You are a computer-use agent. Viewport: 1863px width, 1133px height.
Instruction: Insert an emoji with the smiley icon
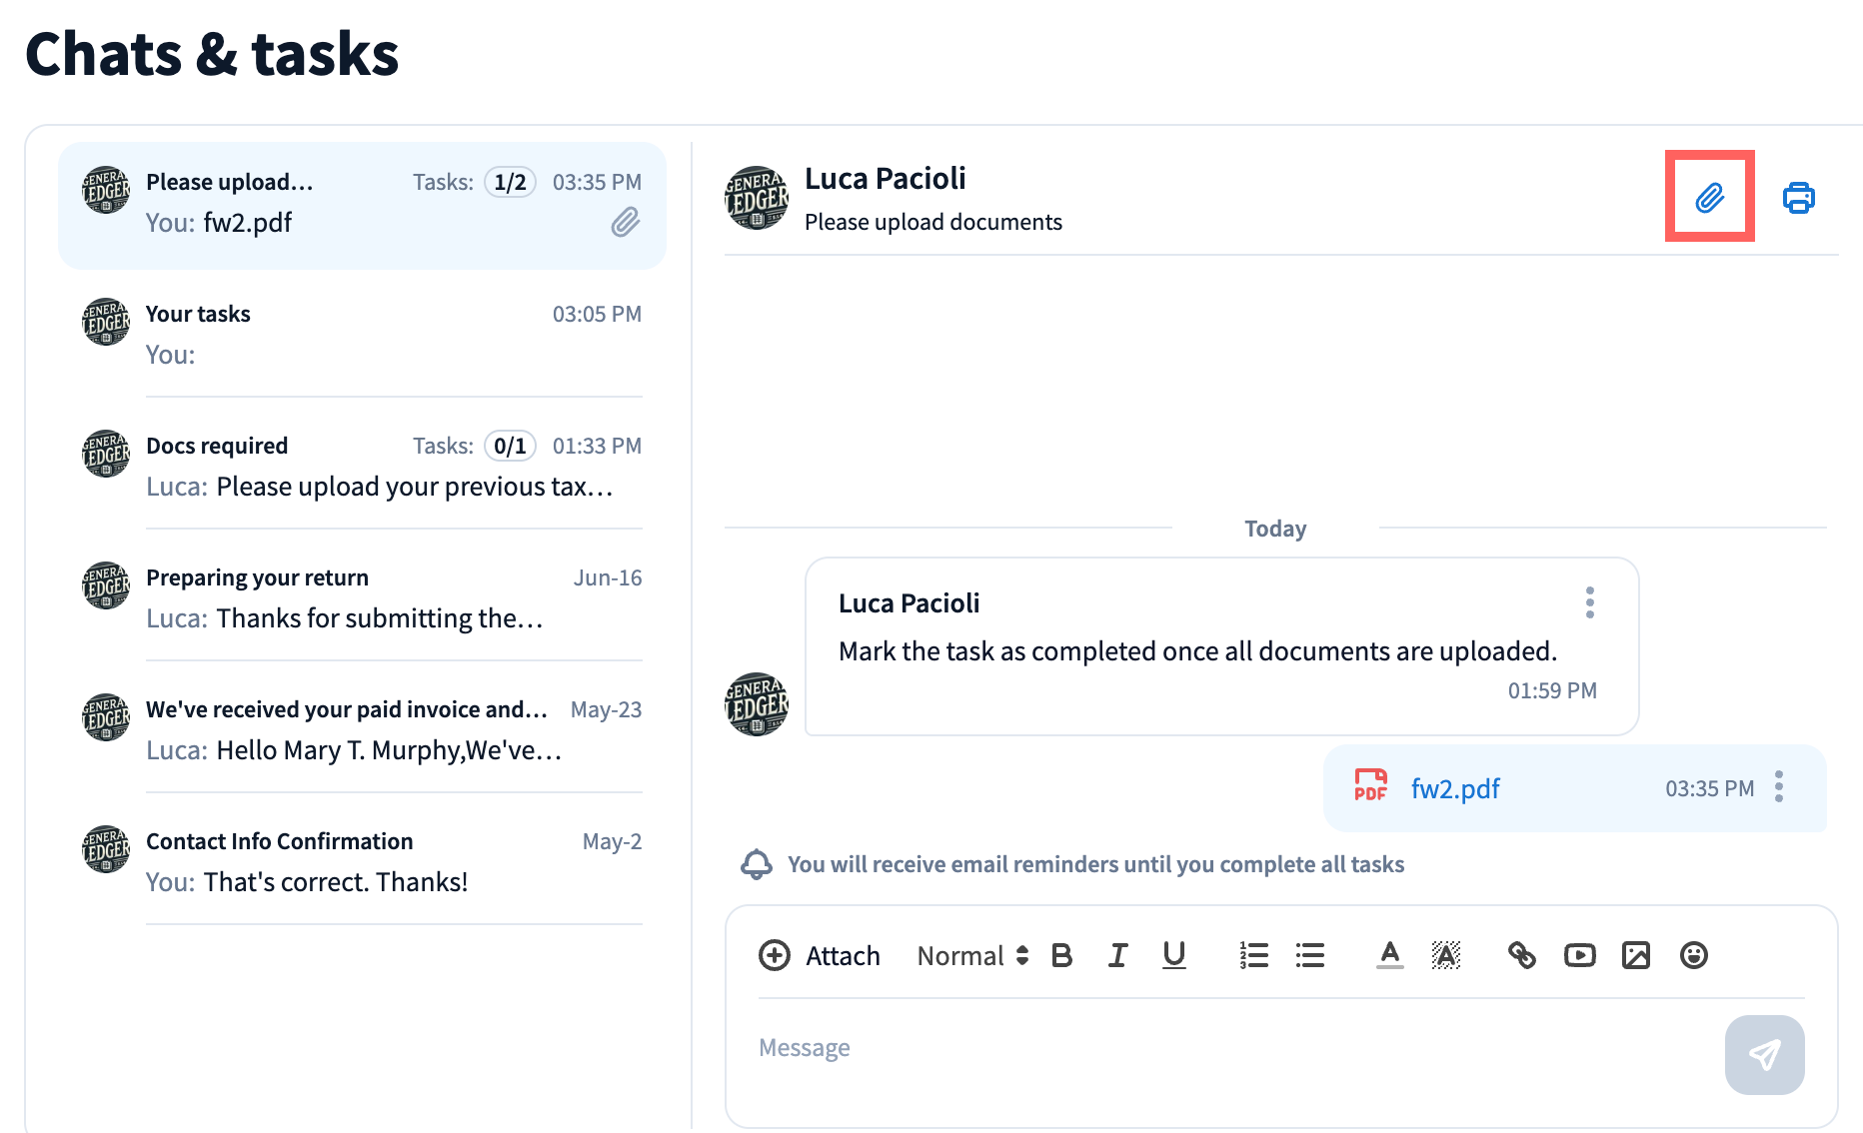tap(1693, 955)
